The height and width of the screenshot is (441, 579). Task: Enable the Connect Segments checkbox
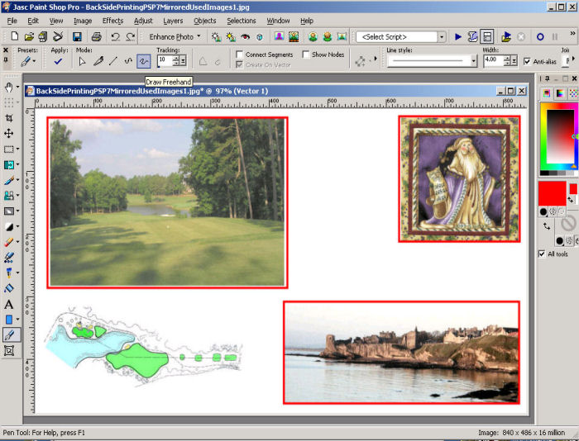coord(240,55)
